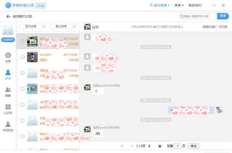232x153 pixels.
Task: Open the 显示全部 filter dropdown
Action: pos(32,26)
